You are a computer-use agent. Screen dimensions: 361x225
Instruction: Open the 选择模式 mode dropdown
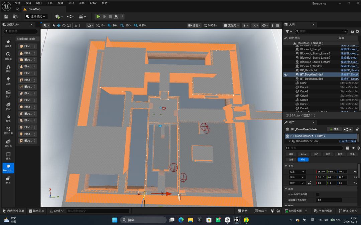pos(36,17)
